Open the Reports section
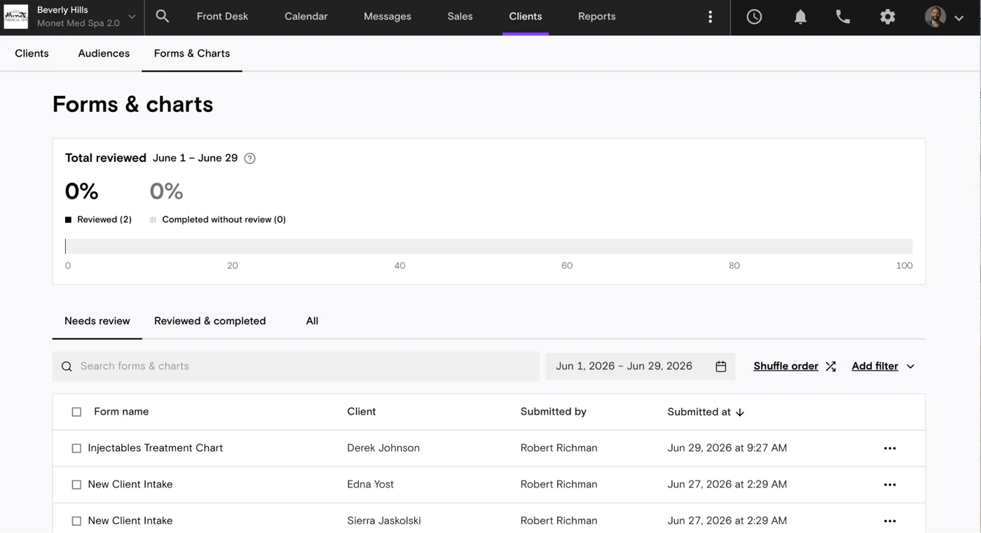The image size is (981, 533). (x=597, y=16)
